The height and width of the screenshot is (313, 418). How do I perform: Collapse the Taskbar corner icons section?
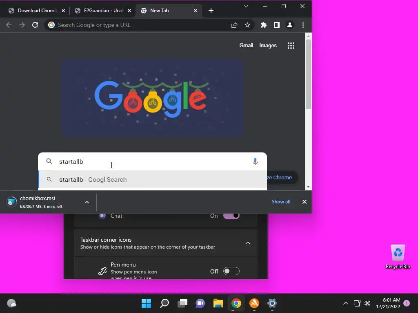click(x=248, y=243)
